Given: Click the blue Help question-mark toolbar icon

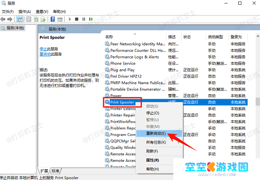Looking at the screenshot, I should tap(52, 19).
